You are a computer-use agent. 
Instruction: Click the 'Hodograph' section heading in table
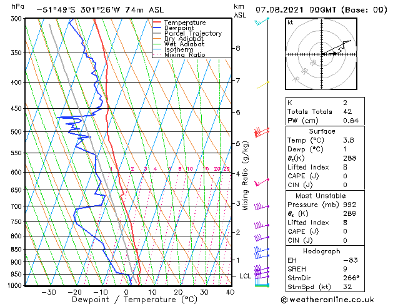pyautogui.click(x=322, y=251)
